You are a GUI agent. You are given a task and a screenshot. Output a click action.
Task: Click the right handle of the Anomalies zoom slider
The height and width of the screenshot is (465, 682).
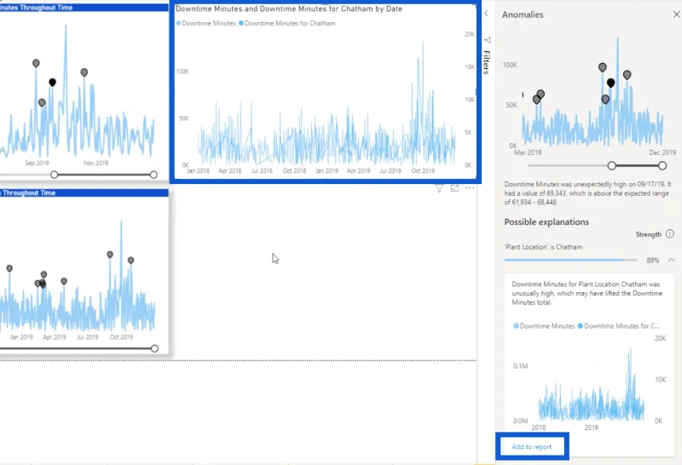click(x=662, y=165)
